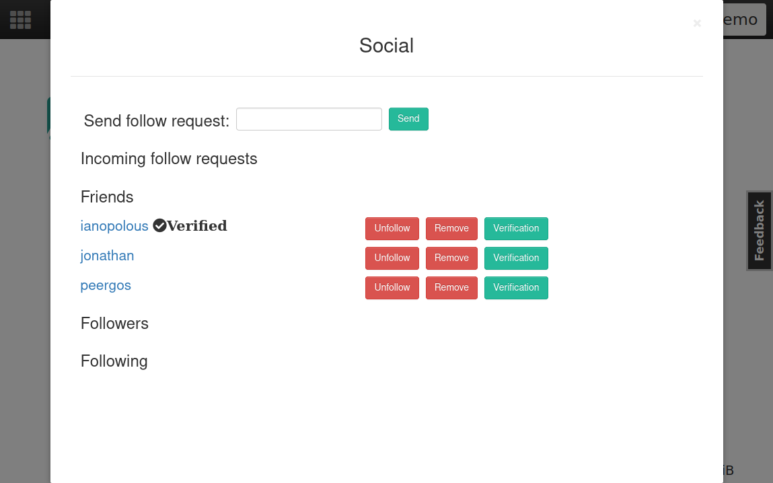The height and width of the screenshot is (483, 773).
Task: Focus the follow request username field
Action: coord(309,119)
